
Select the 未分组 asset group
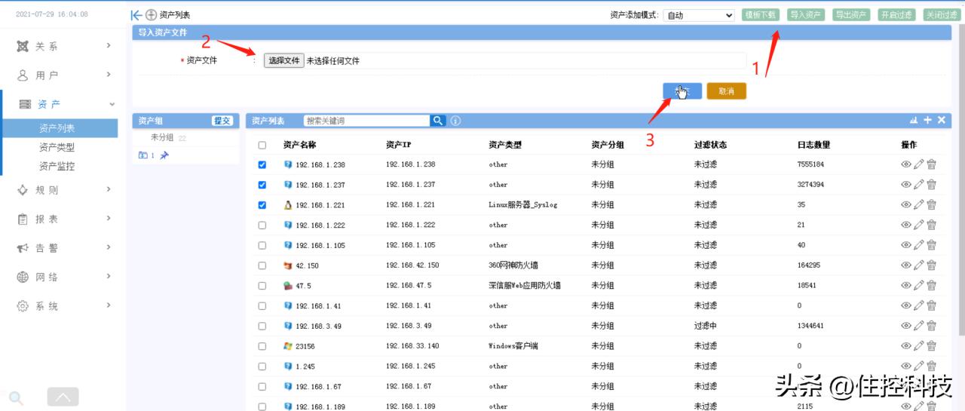coord(163,137)
